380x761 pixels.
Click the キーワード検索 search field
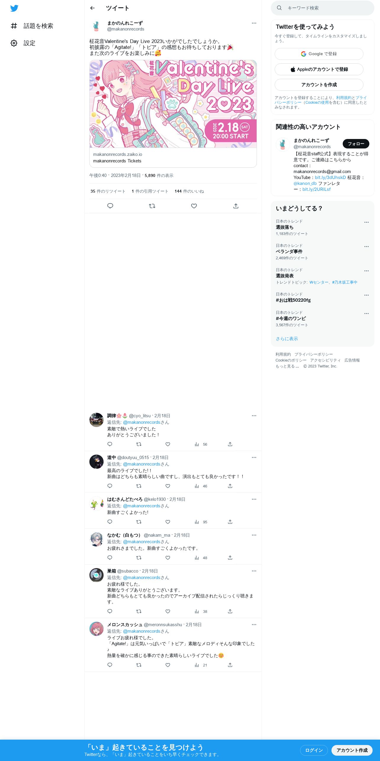[323, 8]
